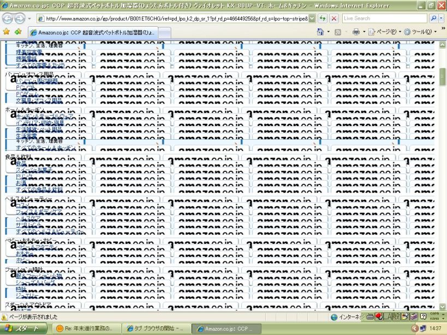The width and height of the screenshot is (447, 335).
Task: Add to Favorites with star-plus icon
Action: pos(18,32)
